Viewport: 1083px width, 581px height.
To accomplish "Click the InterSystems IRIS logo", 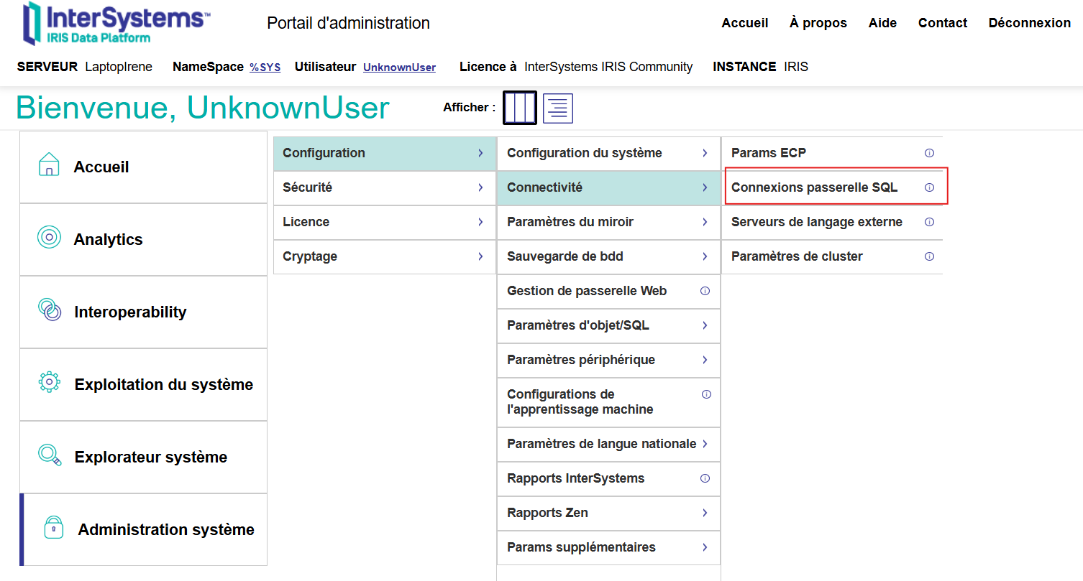I will (x=116, y=23).
